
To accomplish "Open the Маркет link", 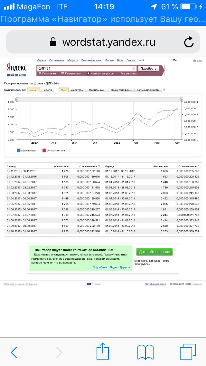I will coord(109,61).
